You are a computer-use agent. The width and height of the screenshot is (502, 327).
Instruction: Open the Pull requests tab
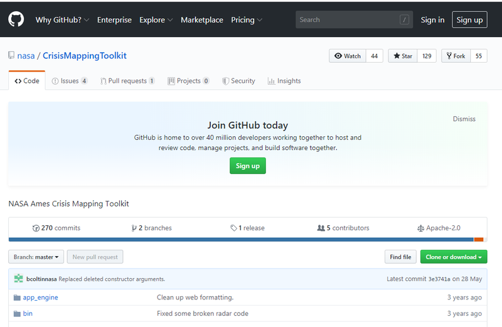point(127,81)
